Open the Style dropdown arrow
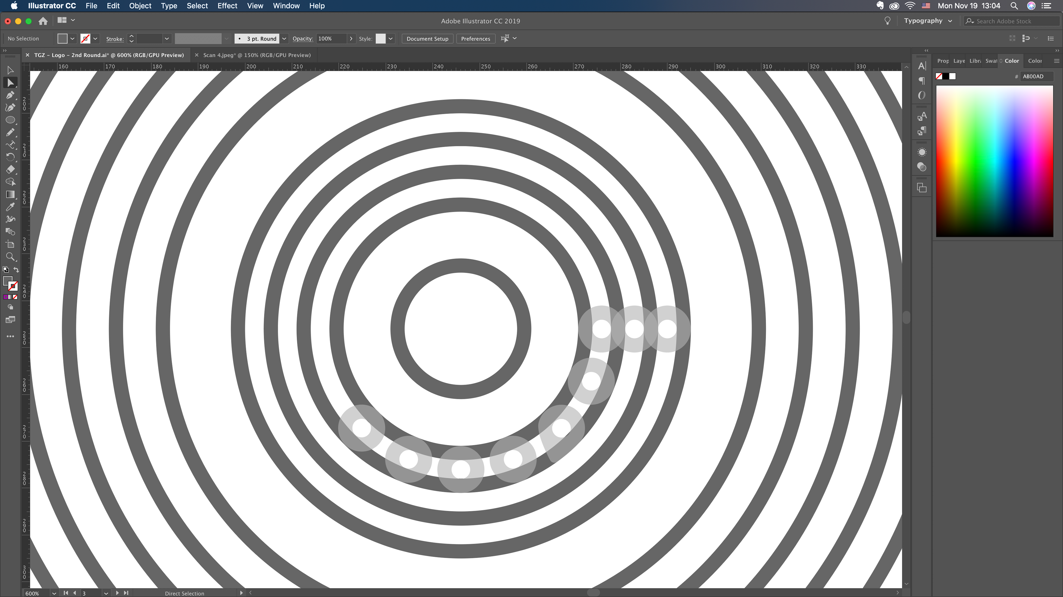This screenshot has height=597, width=1063. click(x=391, y=39)
